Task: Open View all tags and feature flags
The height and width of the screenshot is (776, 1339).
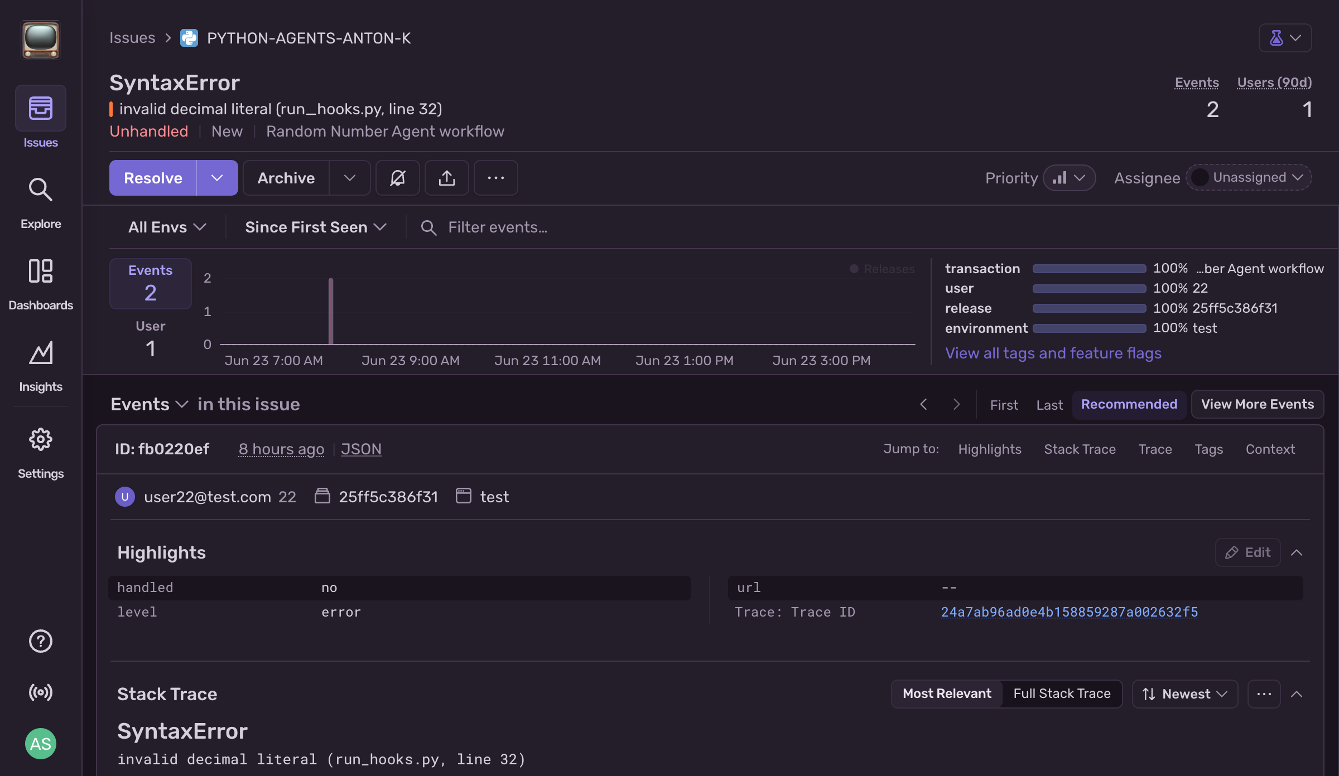Action: click(1053, 353)
